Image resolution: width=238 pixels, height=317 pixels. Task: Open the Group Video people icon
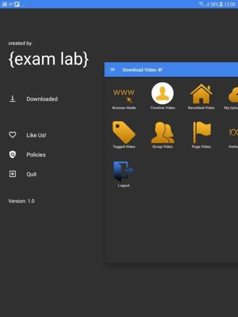click(x=163, y=132)
